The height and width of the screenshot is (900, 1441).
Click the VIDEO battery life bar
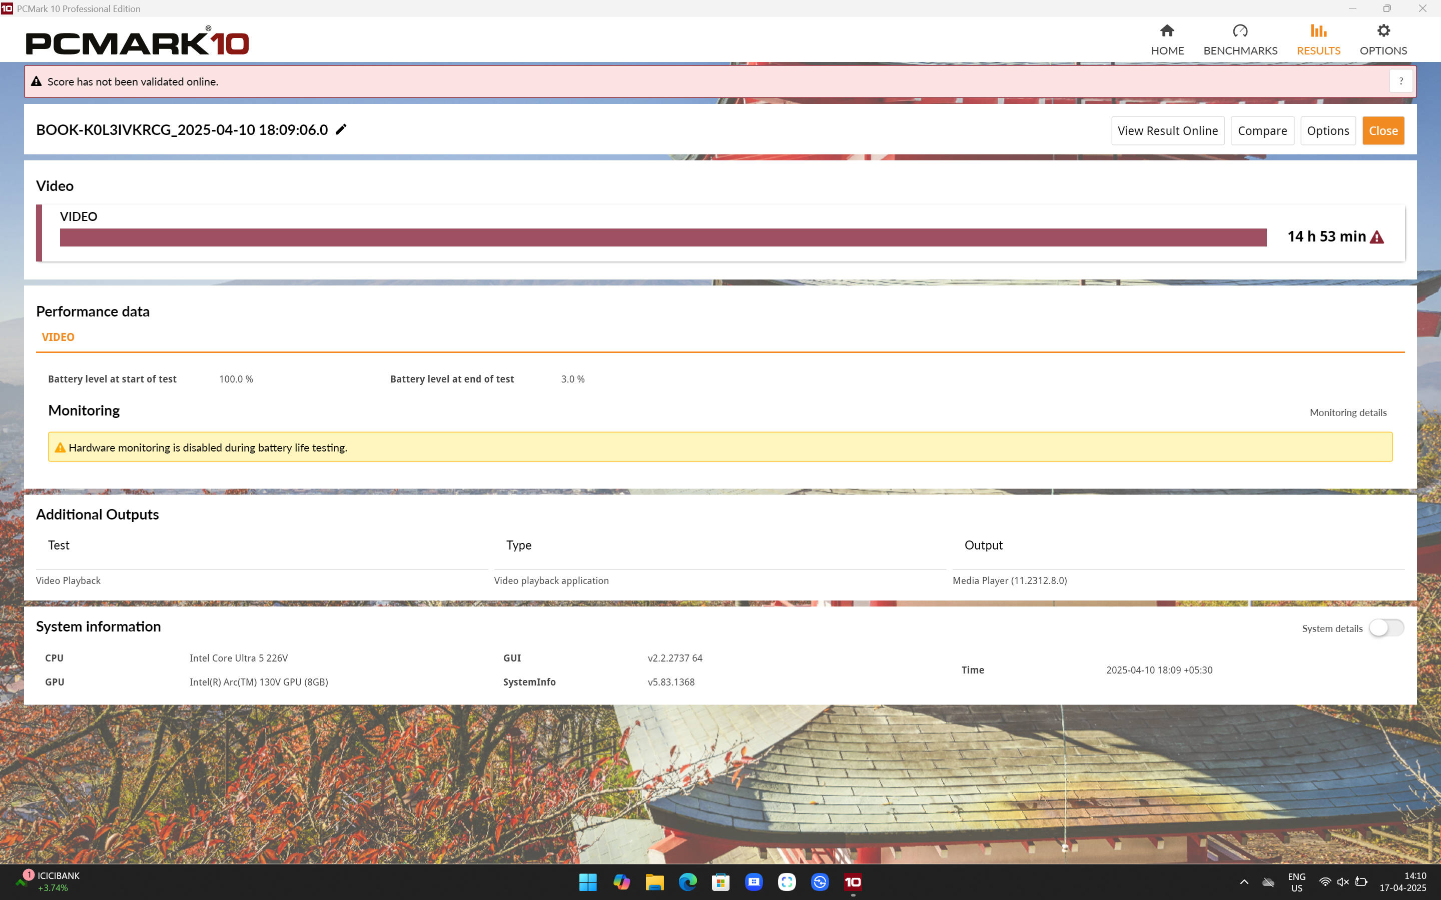point(663,237)
